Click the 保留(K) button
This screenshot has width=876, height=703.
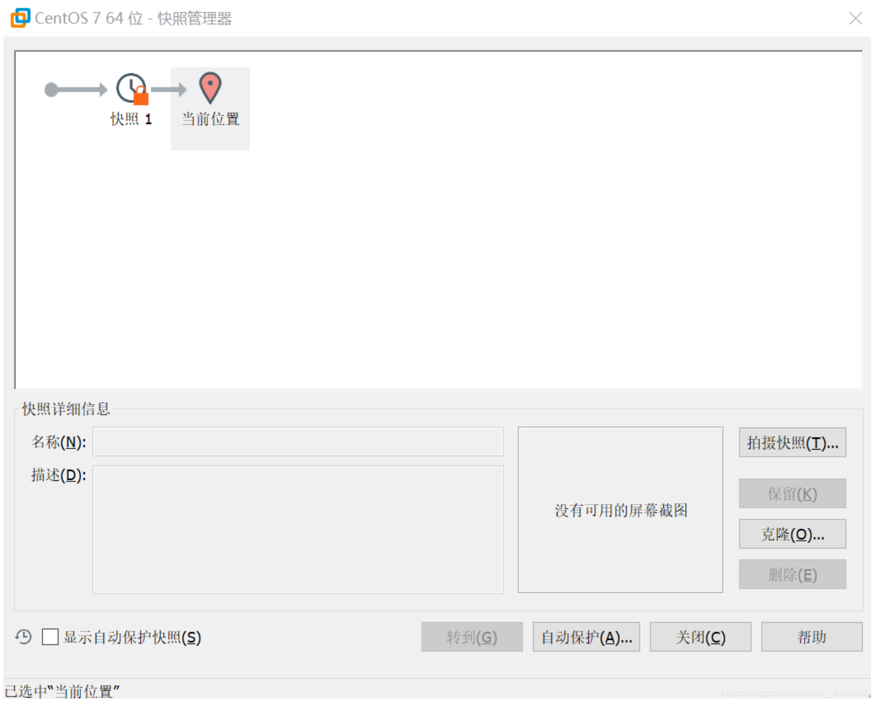(792, 494)
